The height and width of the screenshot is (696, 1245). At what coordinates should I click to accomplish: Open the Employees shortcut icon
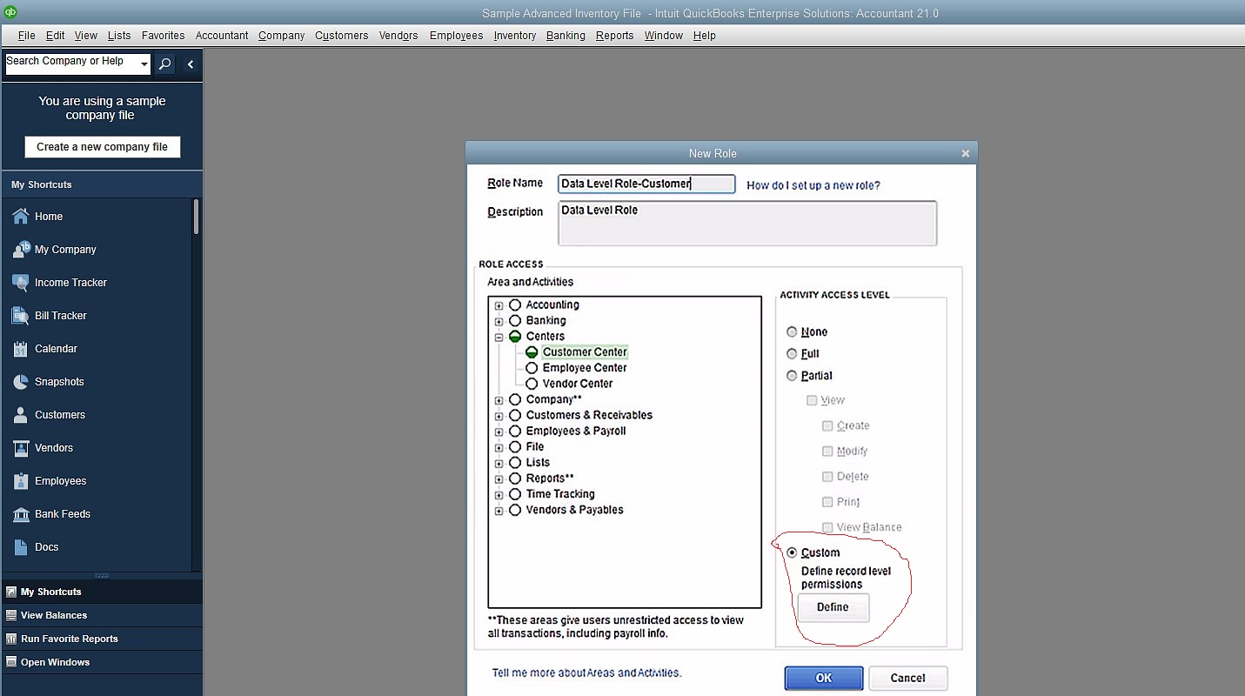tap(20, 481)
